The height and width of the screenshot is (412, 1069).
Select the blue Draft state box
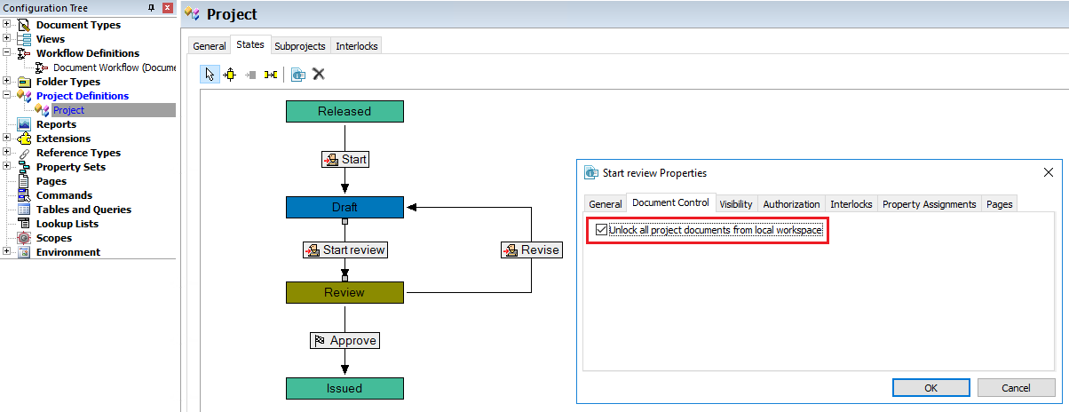pyautogui.click(x=344, y=207)
